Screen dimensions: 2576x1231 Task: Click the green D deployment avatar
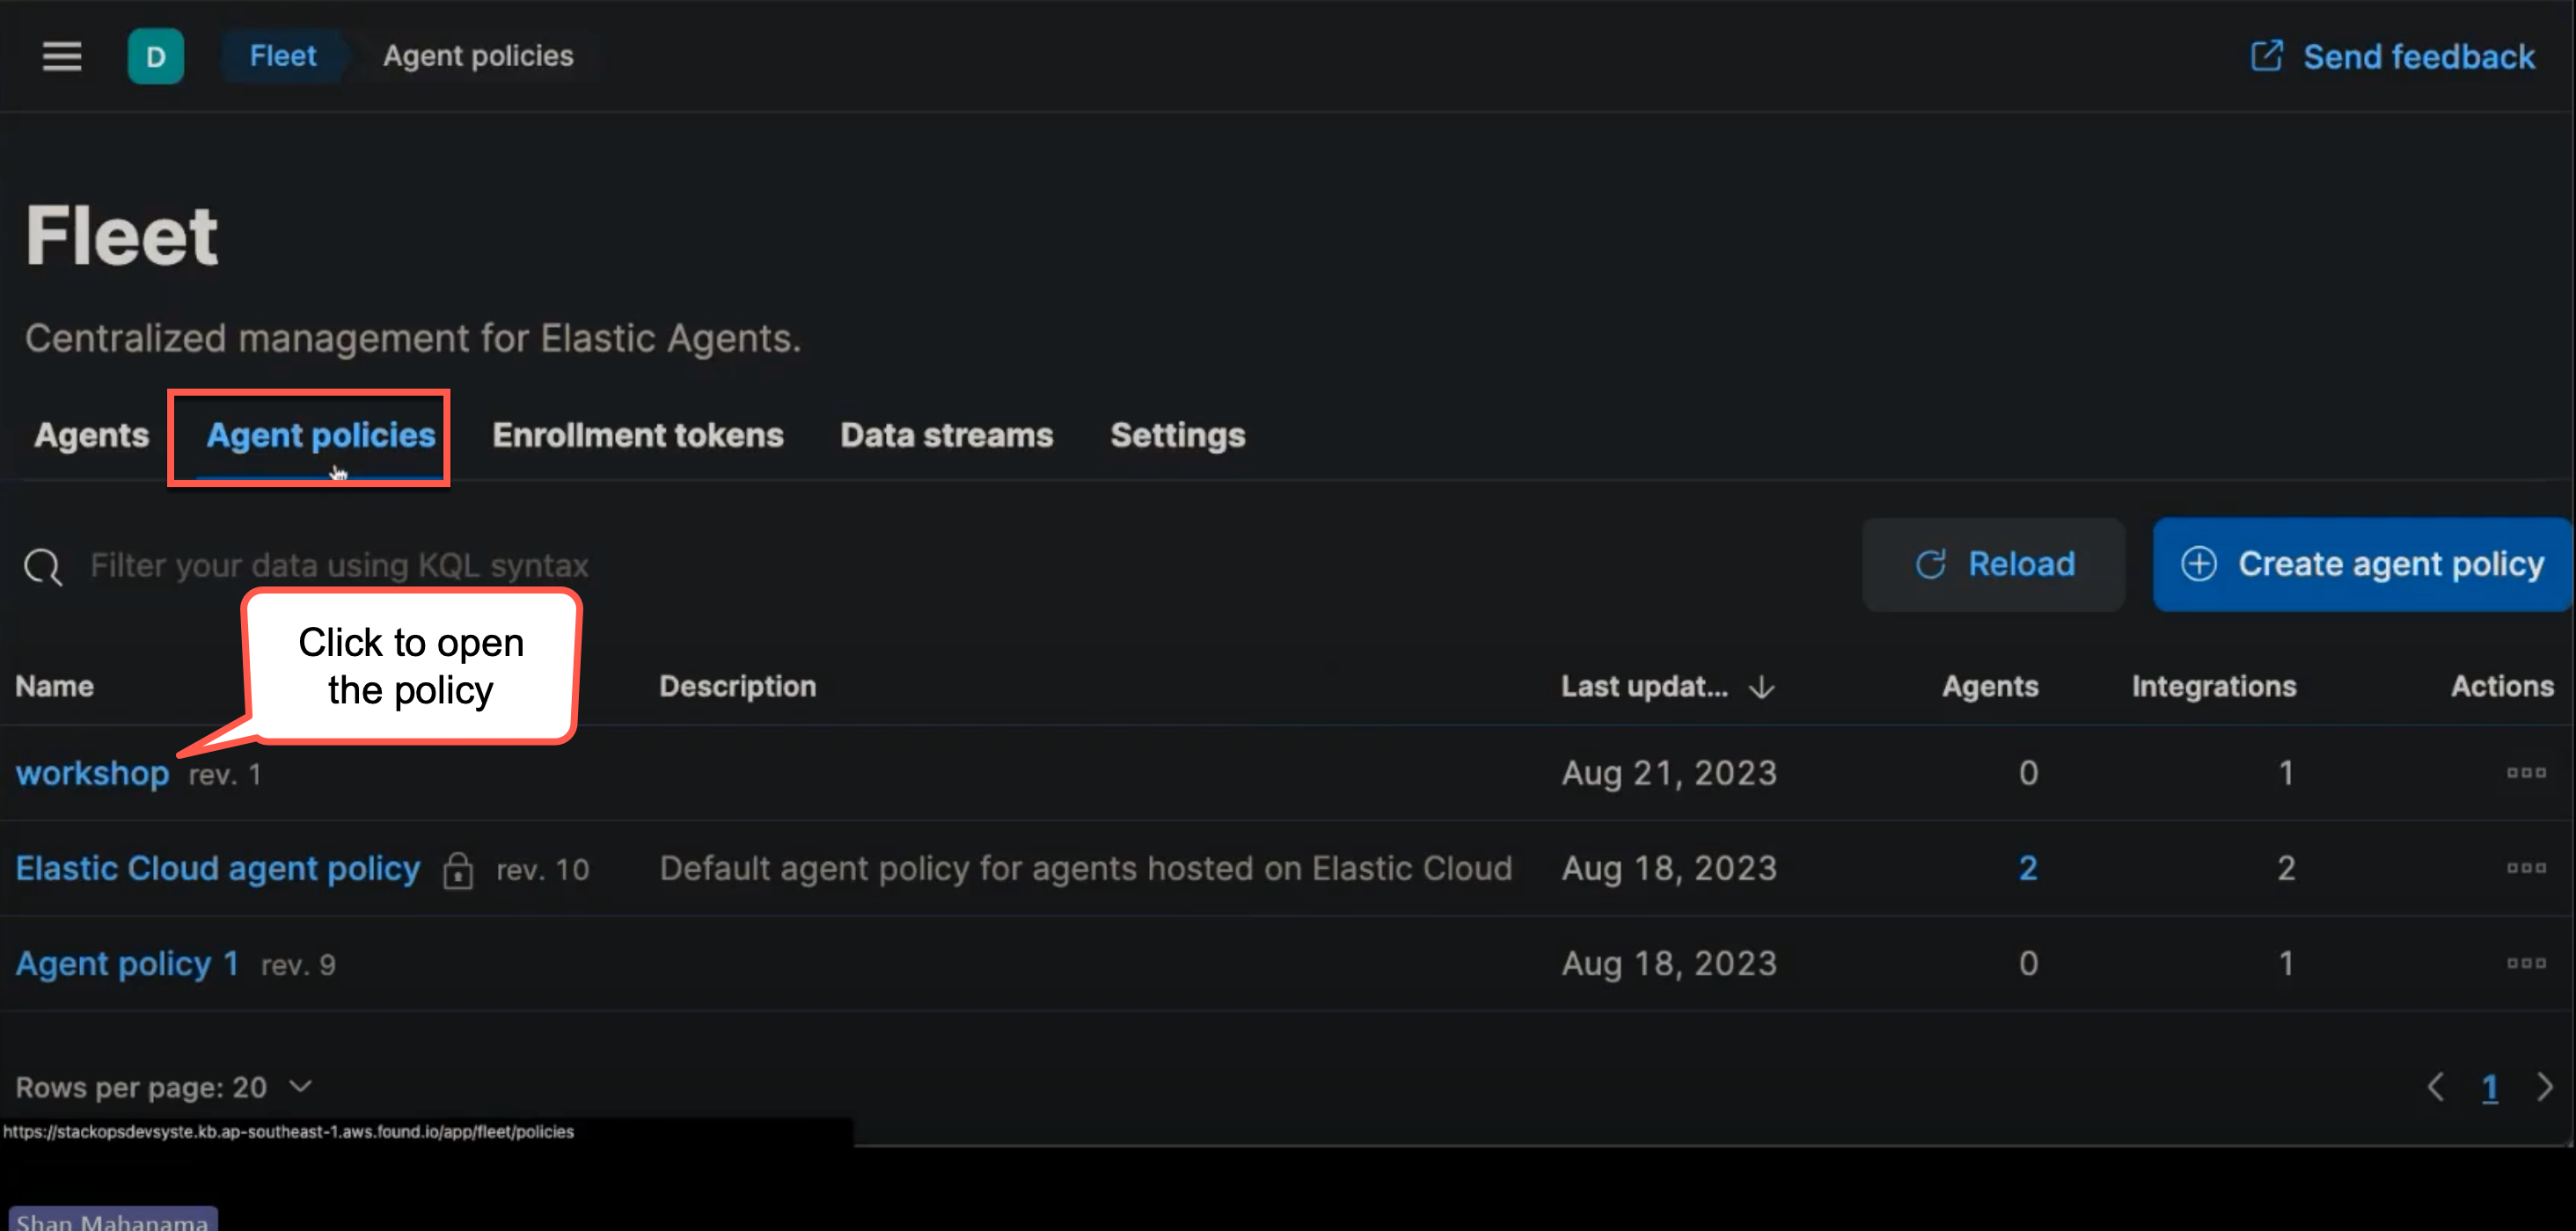156,56
